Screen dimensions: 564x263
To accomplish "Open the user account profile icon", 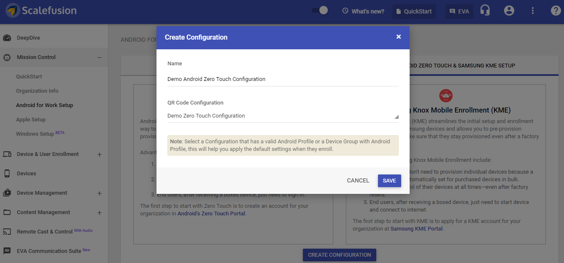I will click(509, 11).
